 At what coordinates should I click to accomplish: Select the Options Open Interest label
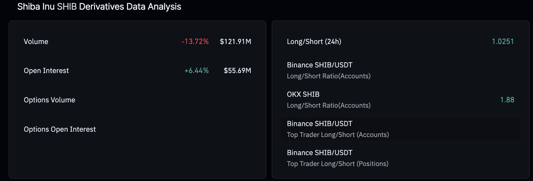pos(60,129)
